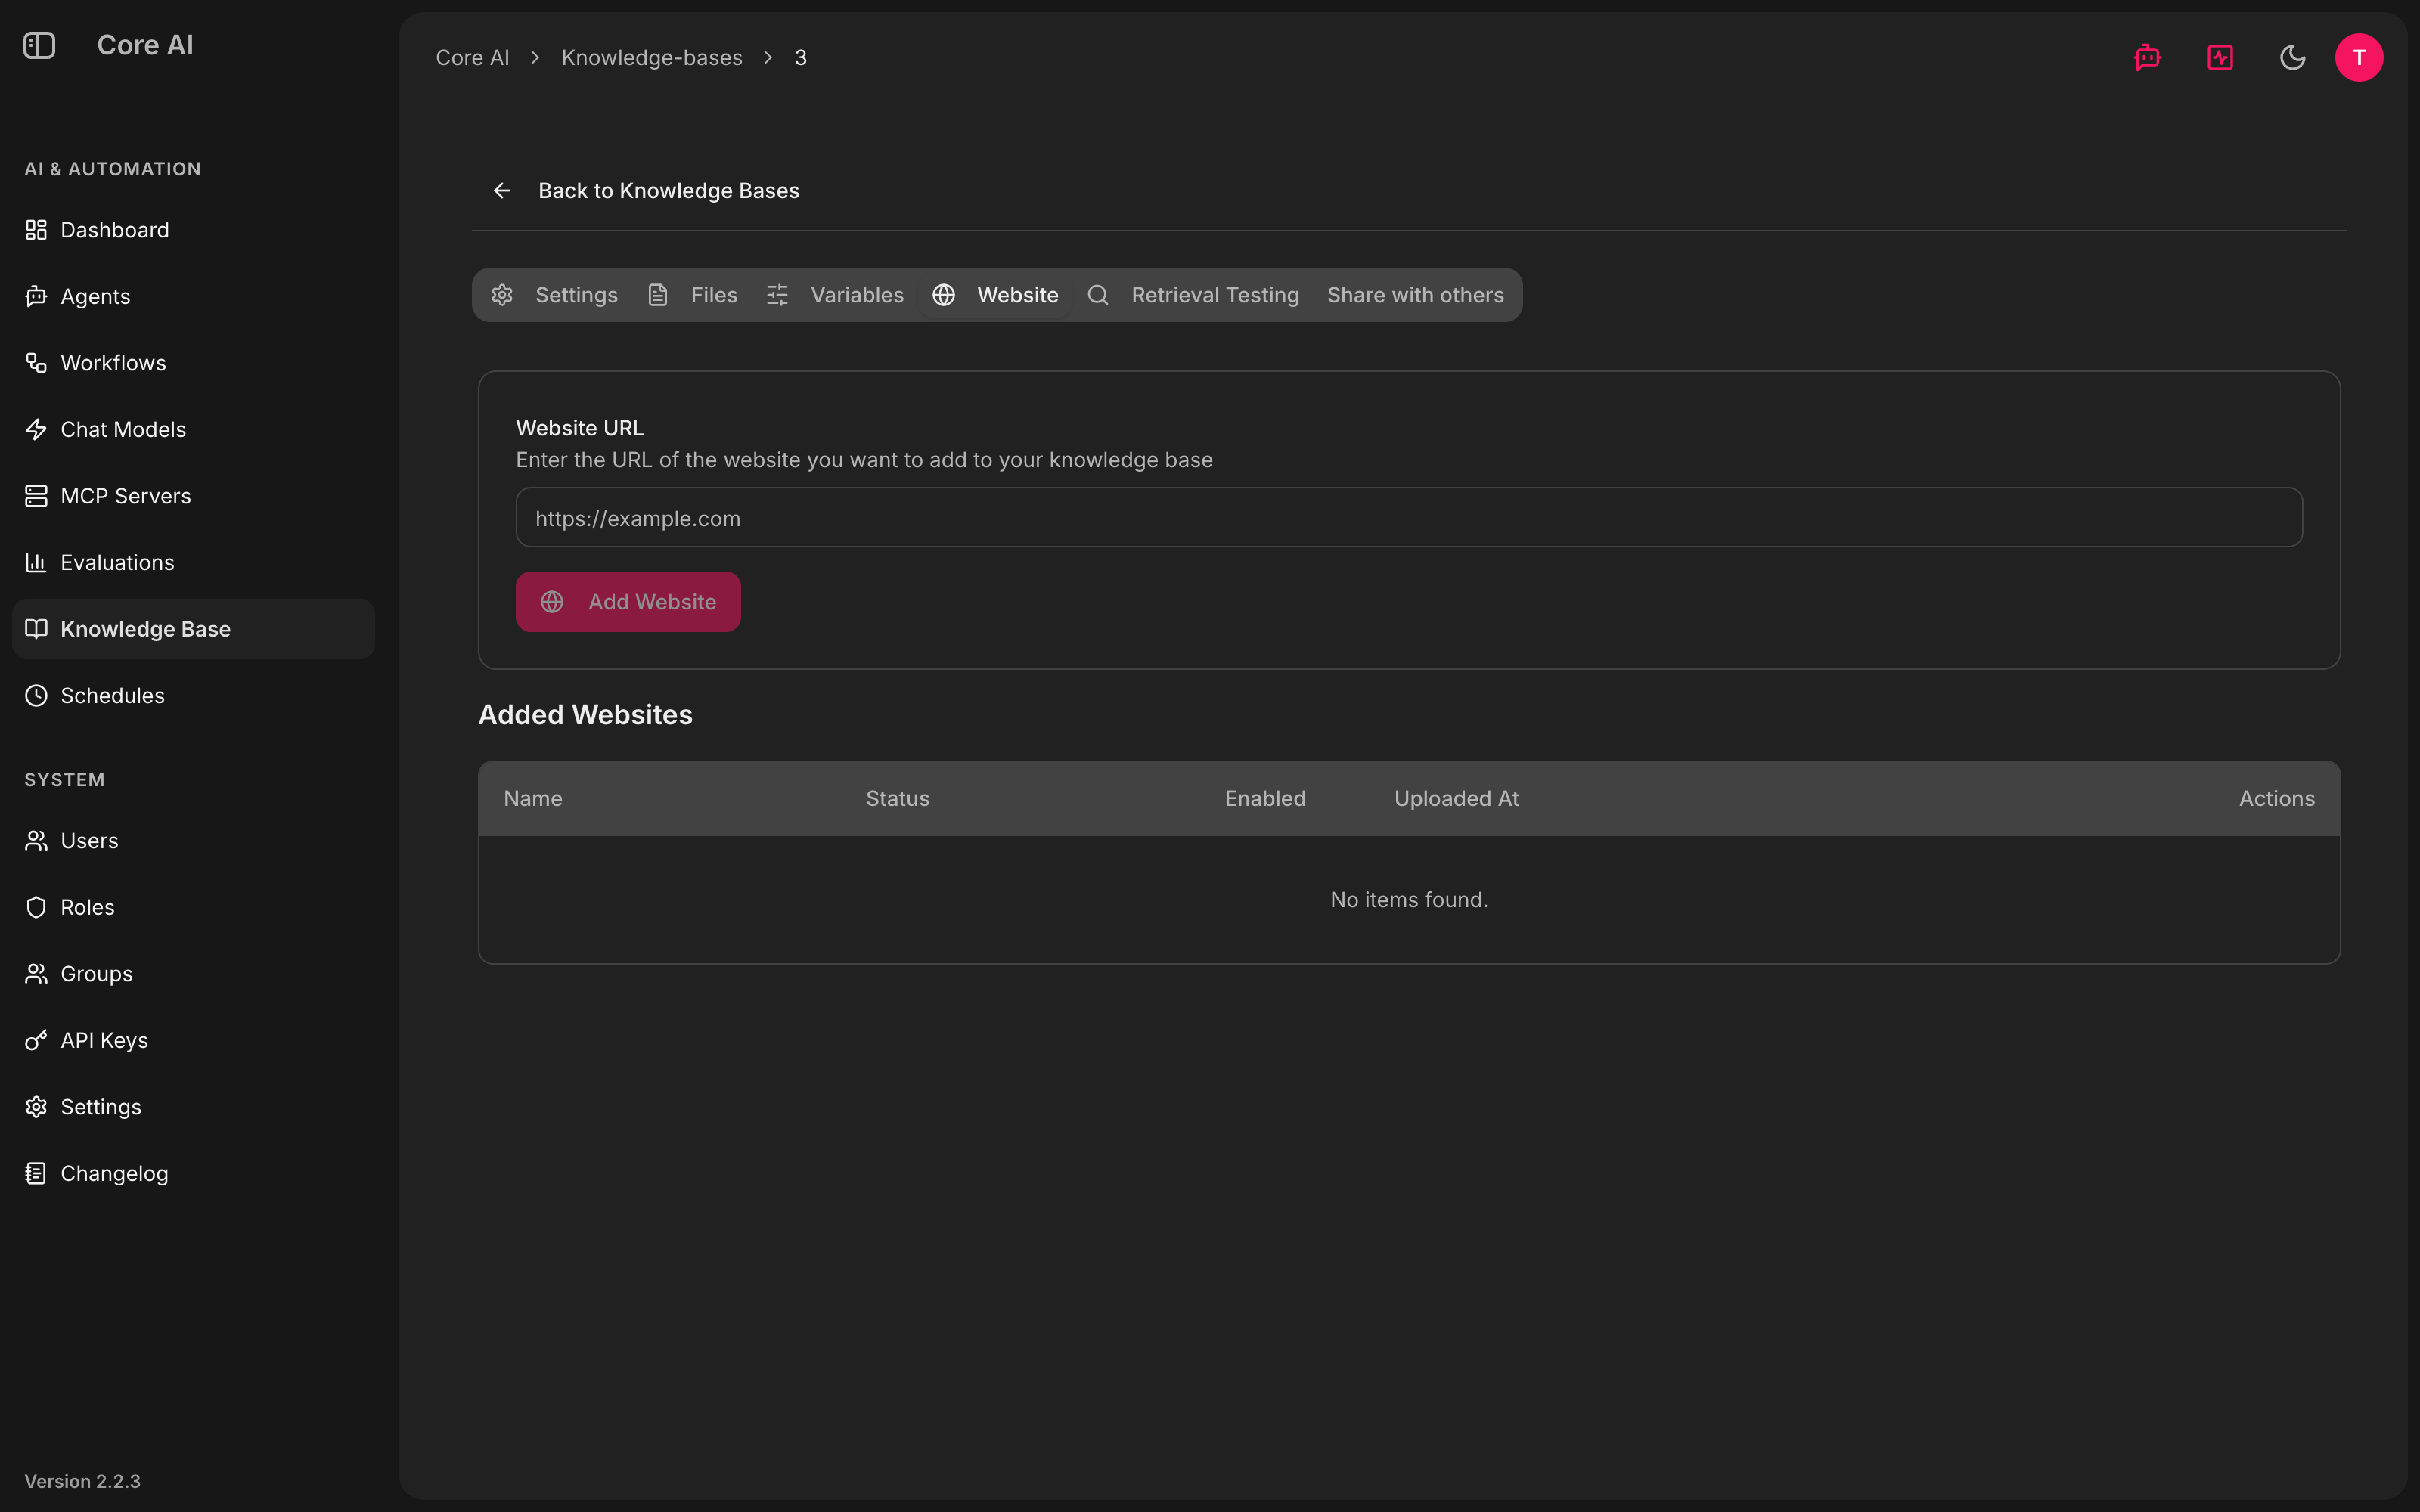Select the Website tab
This screenshot has width=2420, height=1512.
click(996, 295)
